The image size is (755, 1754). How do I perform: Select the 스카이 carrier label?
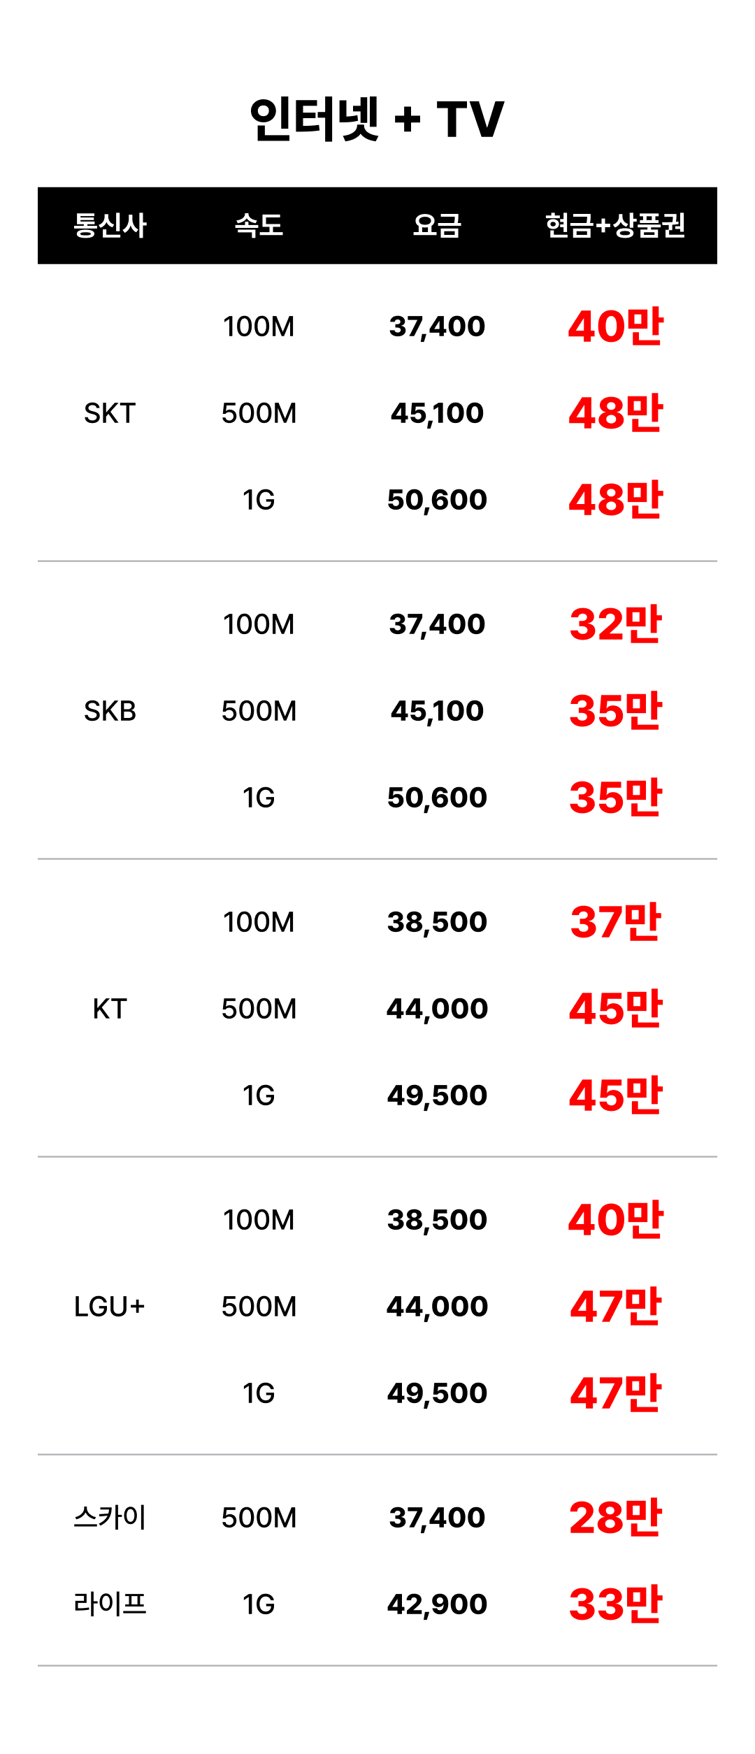point(110,1518)
